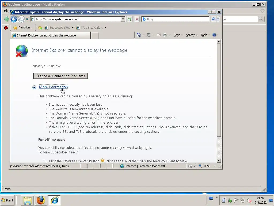Click the Refresh page icon

tap(130, 19)
